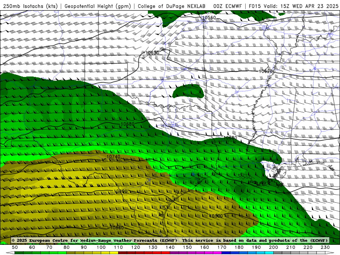Click the 190 kts colorbar label
The height and width of the screenshot is (255, 340).
tap(256, 247)
